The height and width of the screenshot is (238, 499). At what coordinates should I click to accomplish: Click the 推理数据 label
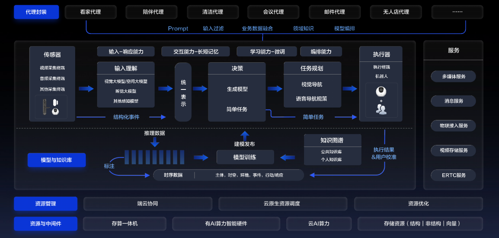click(154, 133)
